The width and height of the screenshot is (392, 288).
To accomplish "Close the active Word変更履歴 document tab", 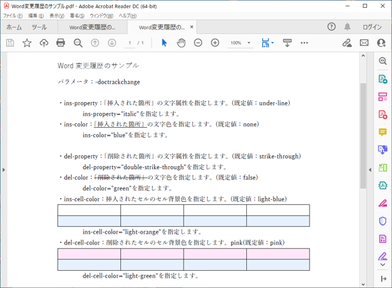I will [x=192, y=27].
